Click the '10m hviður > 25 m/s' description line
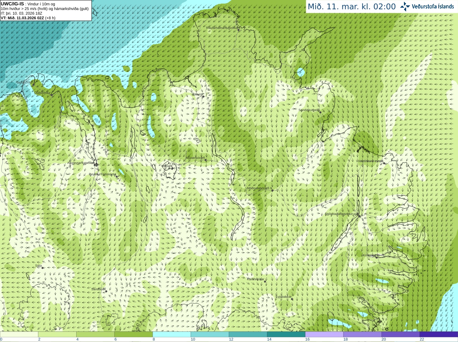458x342 pixels. coord(45,9)
